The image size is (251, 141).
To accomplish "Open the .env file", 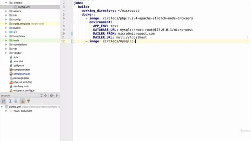I will [x=16, y=57].
